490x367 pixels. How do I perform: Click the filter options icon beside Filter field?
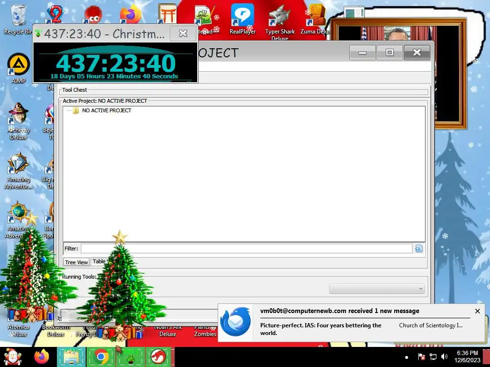coord(419,248)
